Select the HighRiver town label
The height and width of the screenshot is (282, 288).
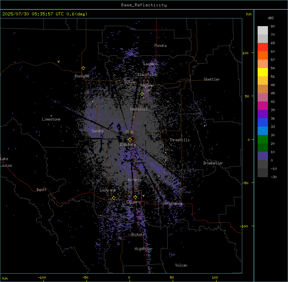144,249
